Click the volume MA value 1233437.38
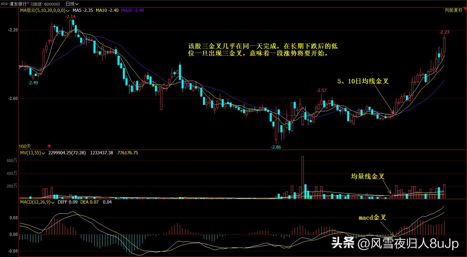The image size is (467, 257). (101, 153)
